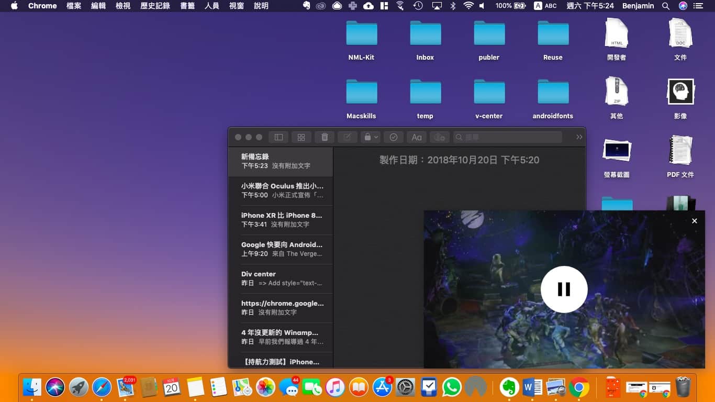The image size is (715, 402).
Task: Switch Notes to attachments grid view
Action: 301,137
